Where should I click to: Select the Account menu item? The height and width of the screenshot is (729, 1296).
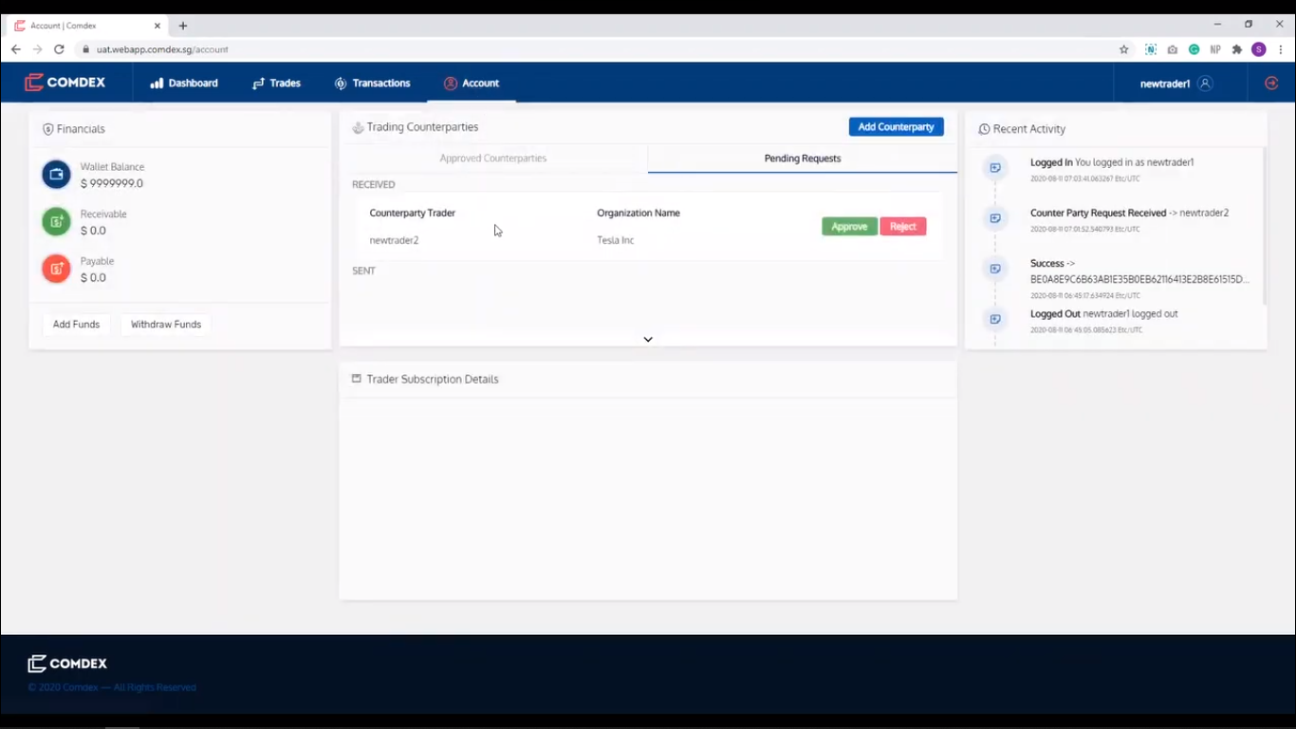point(472,84)
